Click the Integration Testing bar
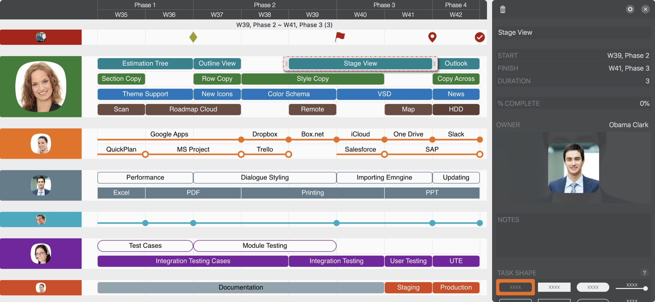 336,261
